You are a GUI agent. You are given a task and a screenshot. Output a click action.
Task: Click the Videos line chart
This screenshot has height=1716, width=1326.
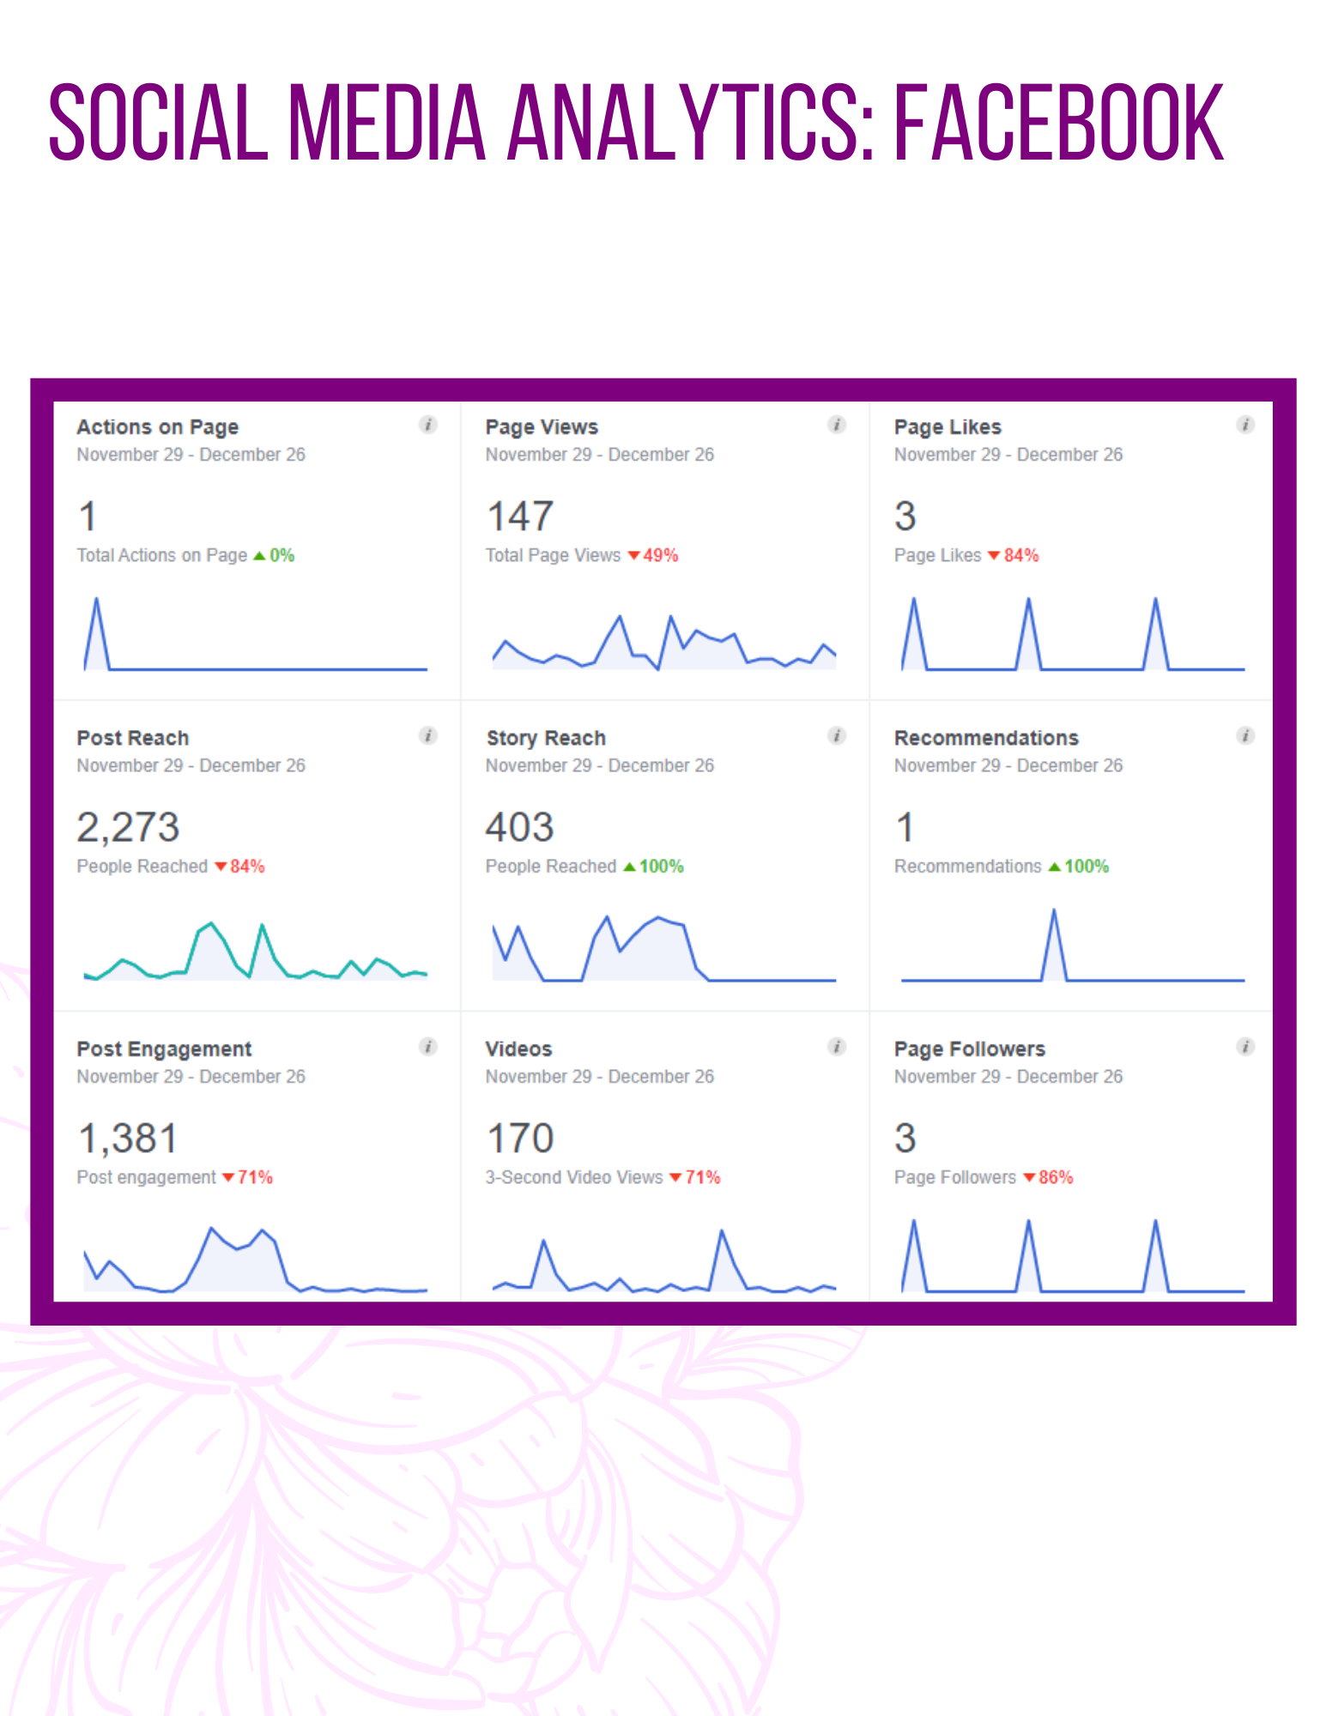point(664,1260)
